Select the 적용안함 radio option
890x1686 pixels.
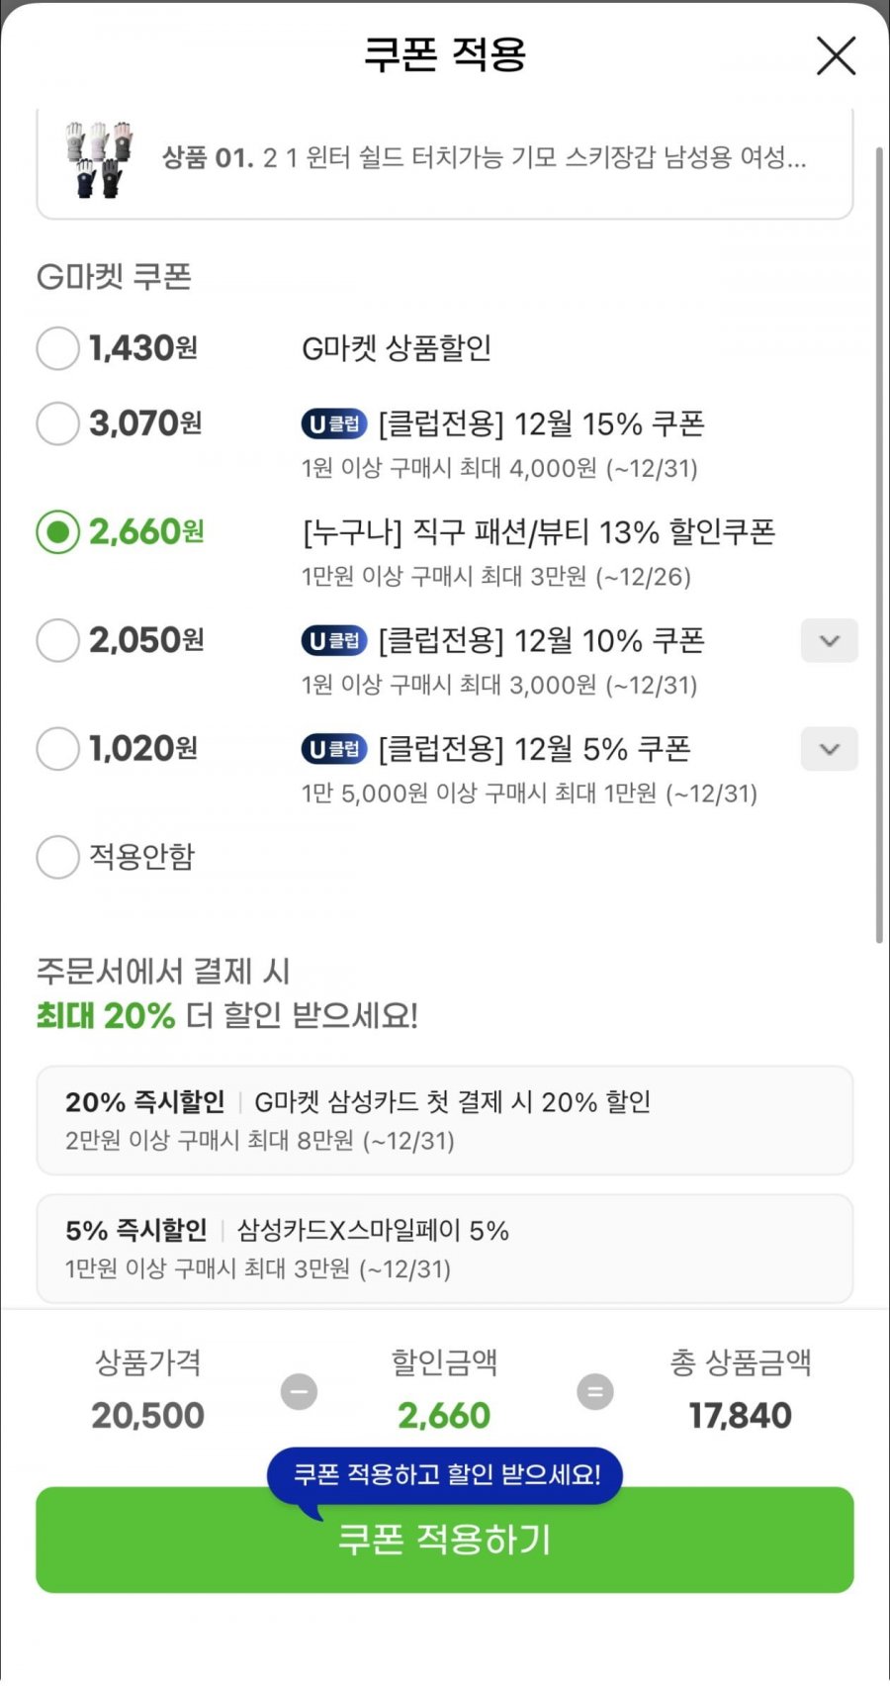point(57,857)
